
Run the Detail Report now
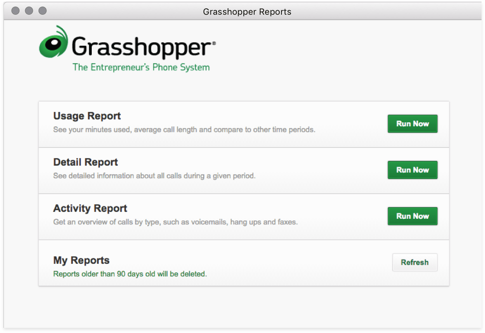[x=412, y=170]
